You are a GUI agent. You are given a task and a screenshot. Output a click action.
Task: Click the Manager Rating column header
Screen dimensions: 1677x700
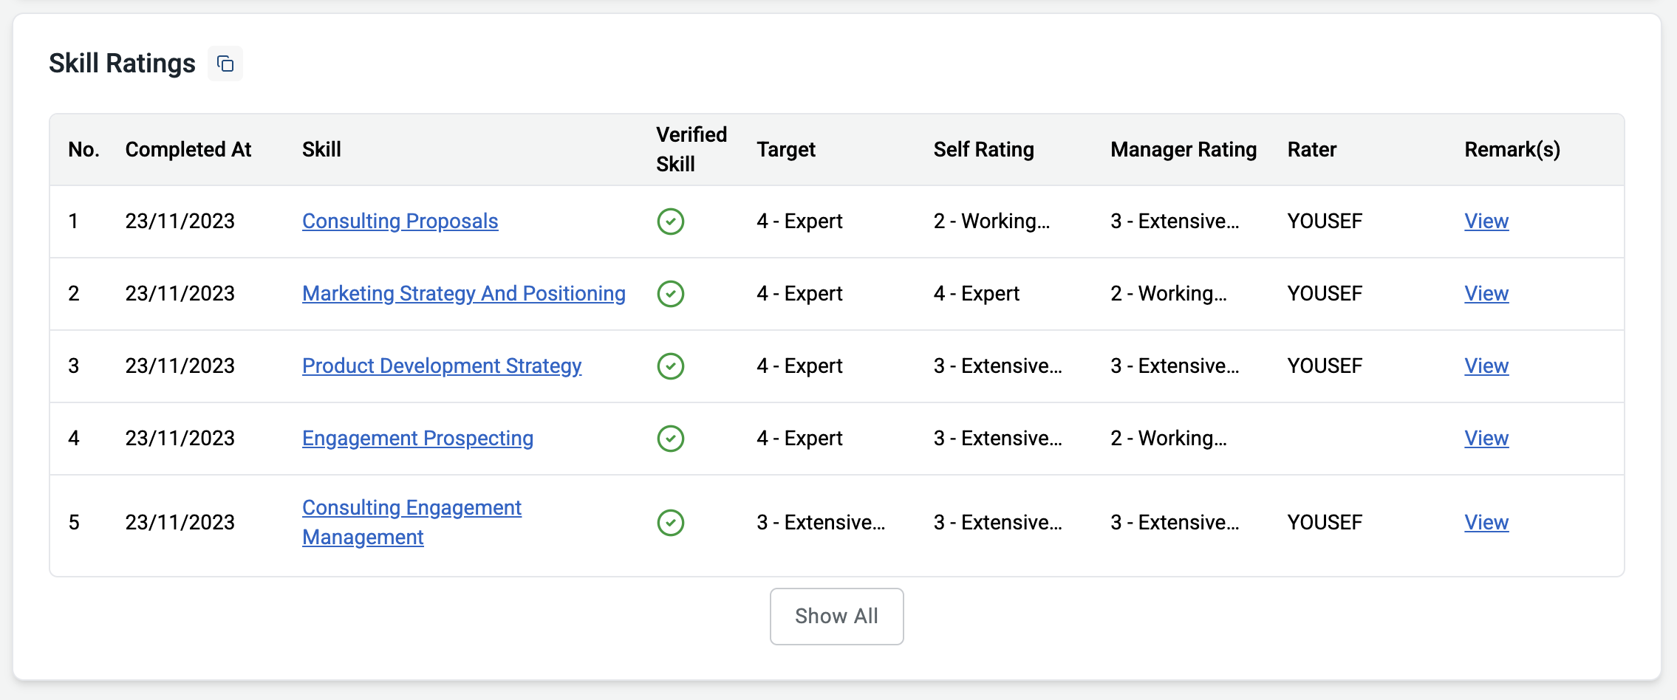click(x=1183, y=150)
